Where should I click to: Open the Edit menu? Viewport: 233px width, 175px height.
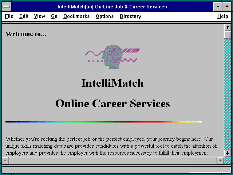click(x=24, y=16)
